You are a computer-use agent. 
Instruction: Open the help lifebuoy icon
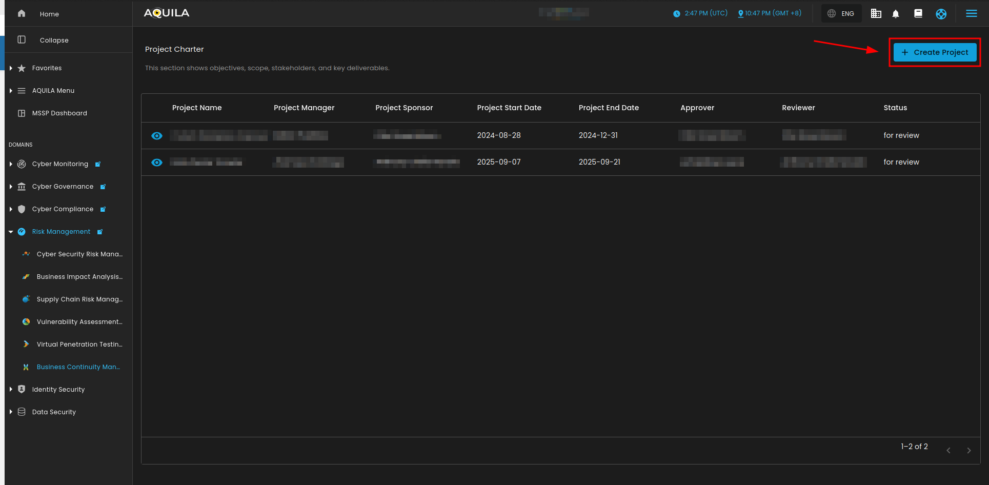[x=941, y=14]
